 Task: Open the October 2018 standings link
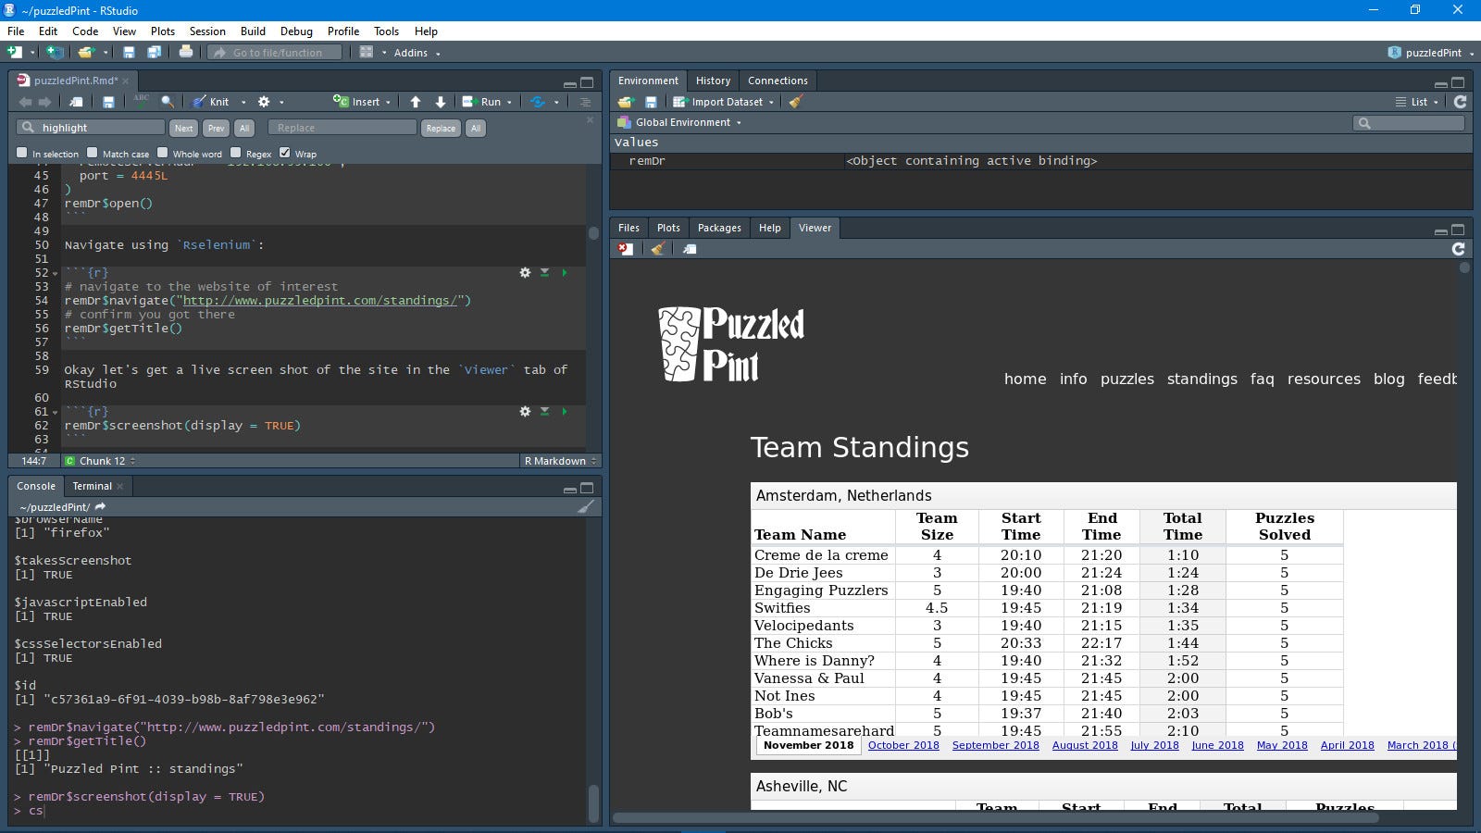(903, 745)
